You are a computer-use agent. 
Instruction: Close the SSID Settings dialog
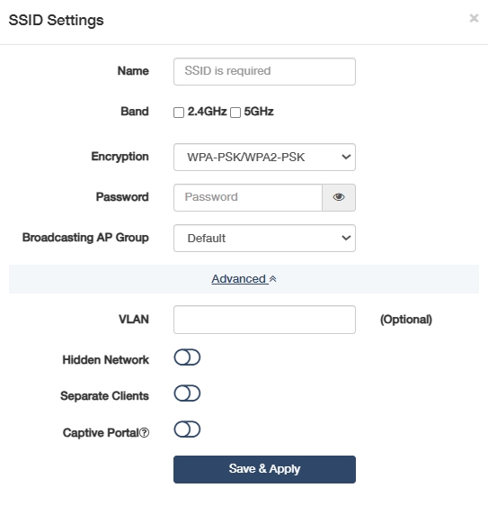(474, 18)
